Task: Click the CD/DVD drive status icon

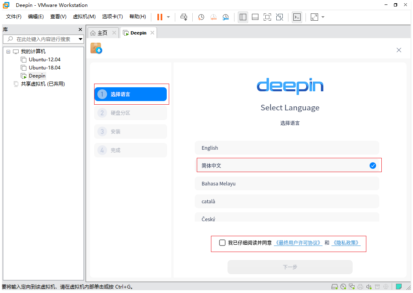Action: [x=343, y=287]
